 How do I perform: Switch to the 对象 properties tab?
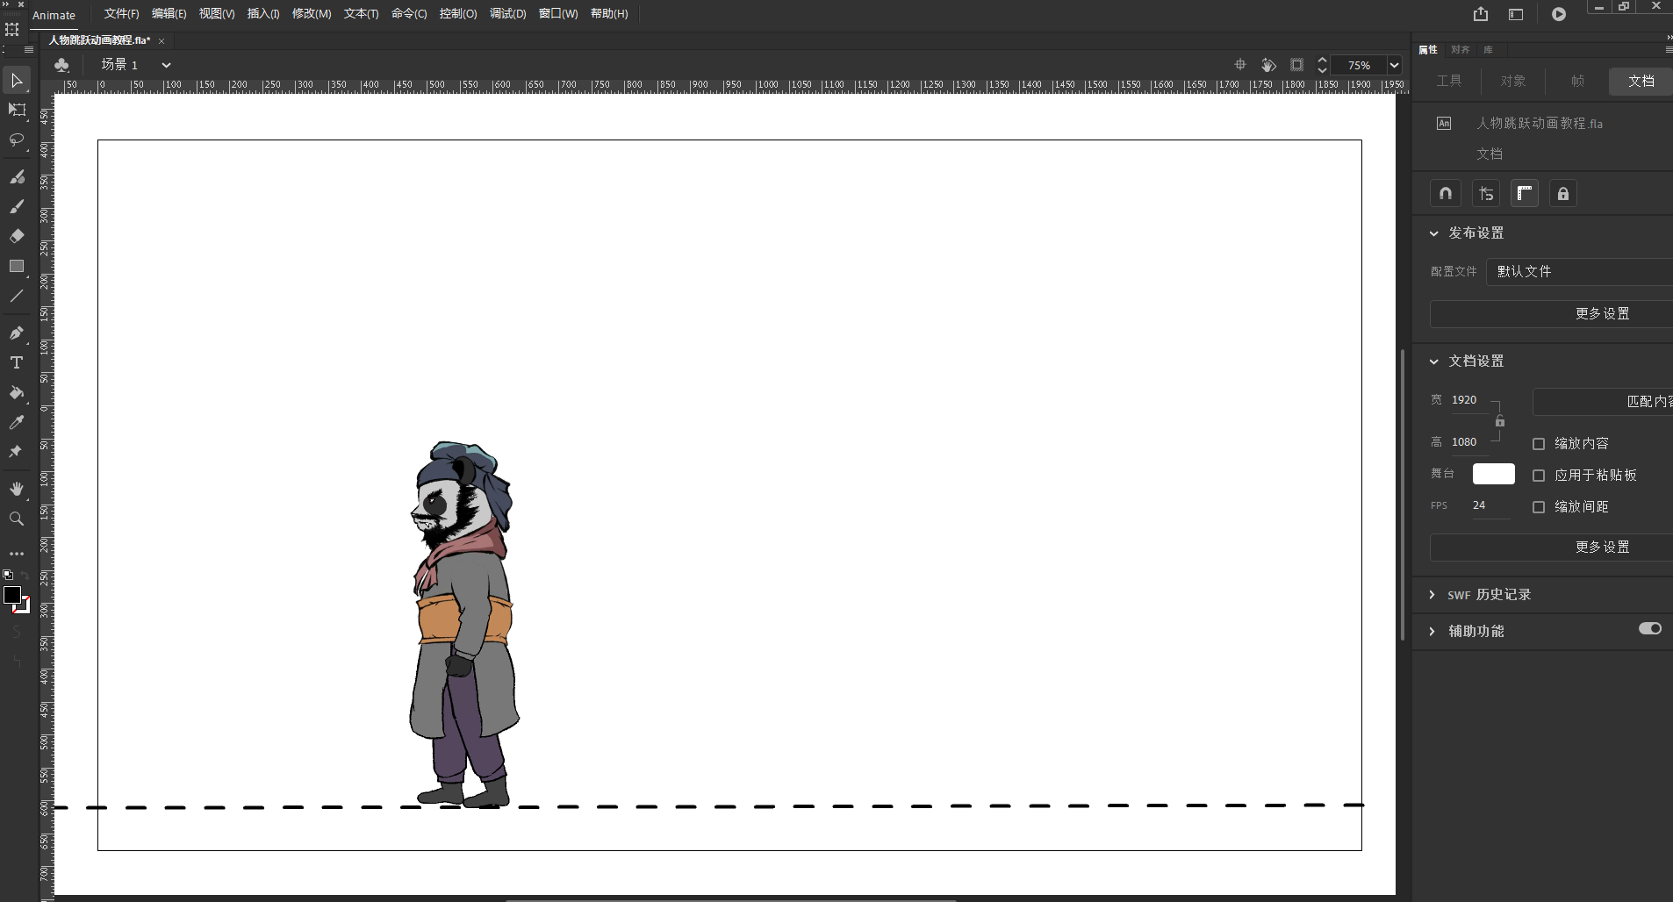pos(1513,81)
